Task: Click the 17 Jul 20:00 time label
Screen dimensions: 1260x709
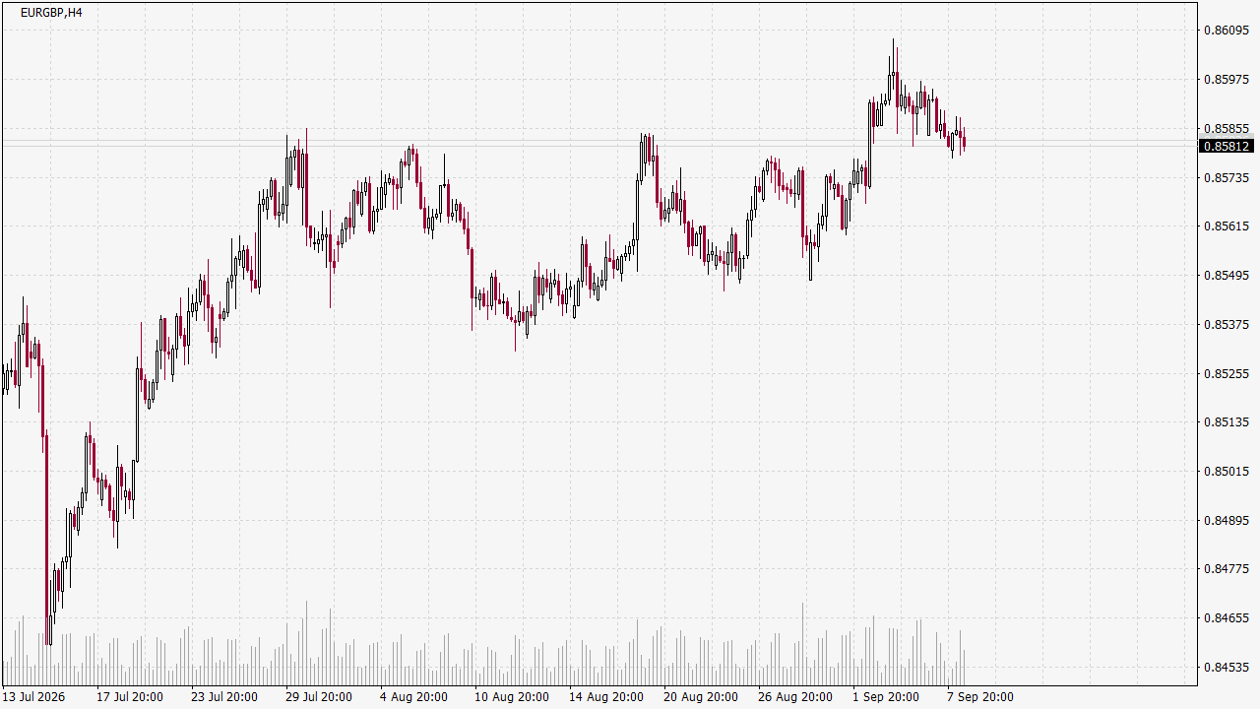Action: pyautogui.click(x=130, y=697)
